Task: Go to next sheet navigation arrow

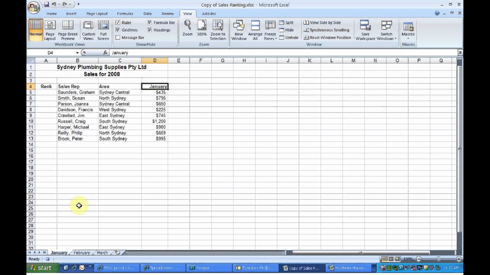Action: (39, 252)
